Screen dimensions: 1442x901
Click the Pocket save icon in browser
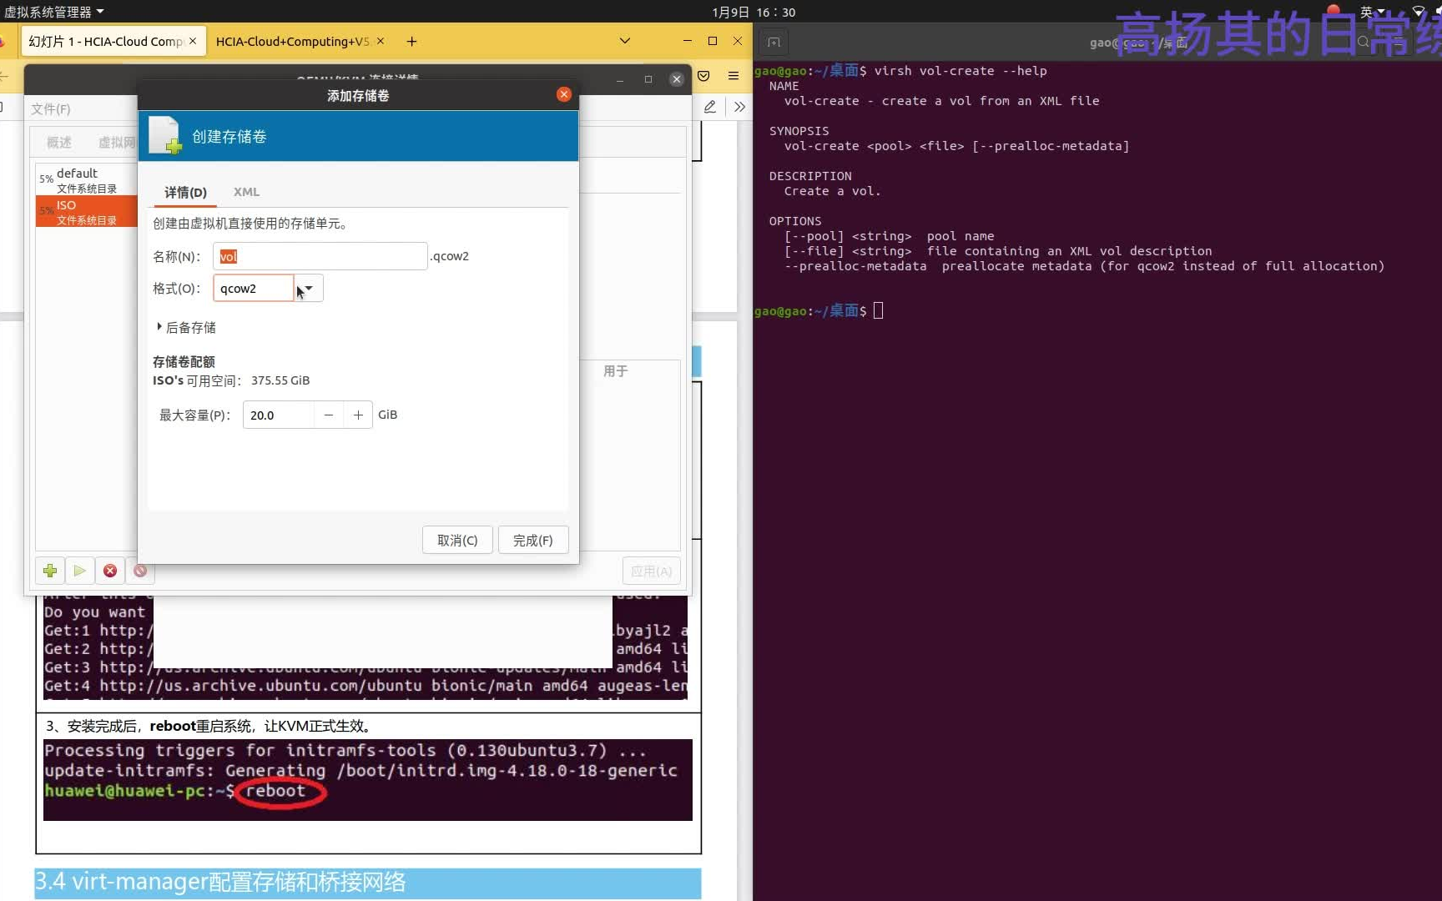[x=703, y=76]
